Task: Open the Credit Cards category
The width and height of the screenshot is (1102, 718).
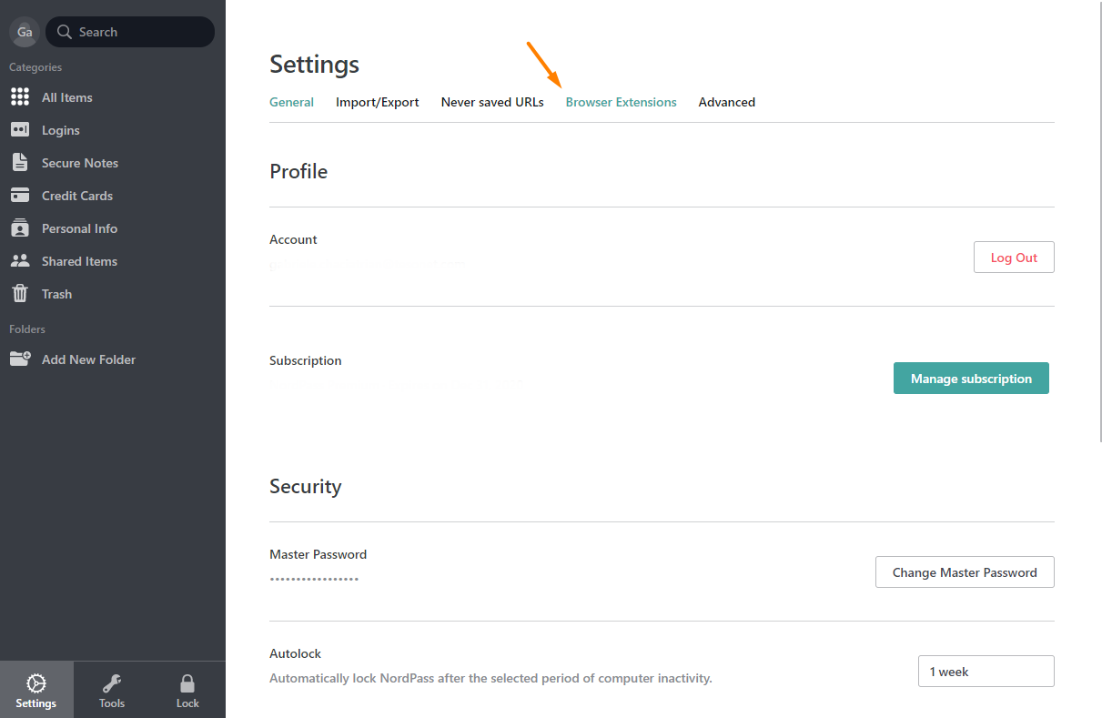Action: 78,195
